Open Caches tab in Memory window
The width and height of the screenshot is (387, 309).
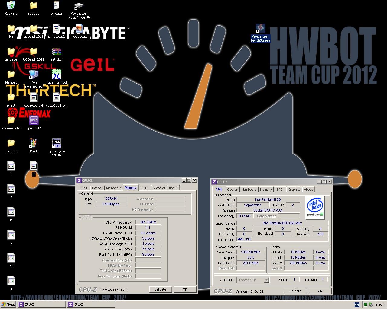[97, 188]
